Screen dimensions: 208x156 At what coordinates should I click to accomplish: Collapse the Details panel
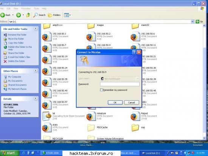[36, 98]
